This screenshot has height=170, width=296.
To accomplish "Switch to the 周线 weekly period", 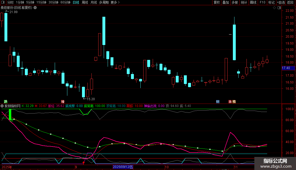I will (x=85, y=3).
